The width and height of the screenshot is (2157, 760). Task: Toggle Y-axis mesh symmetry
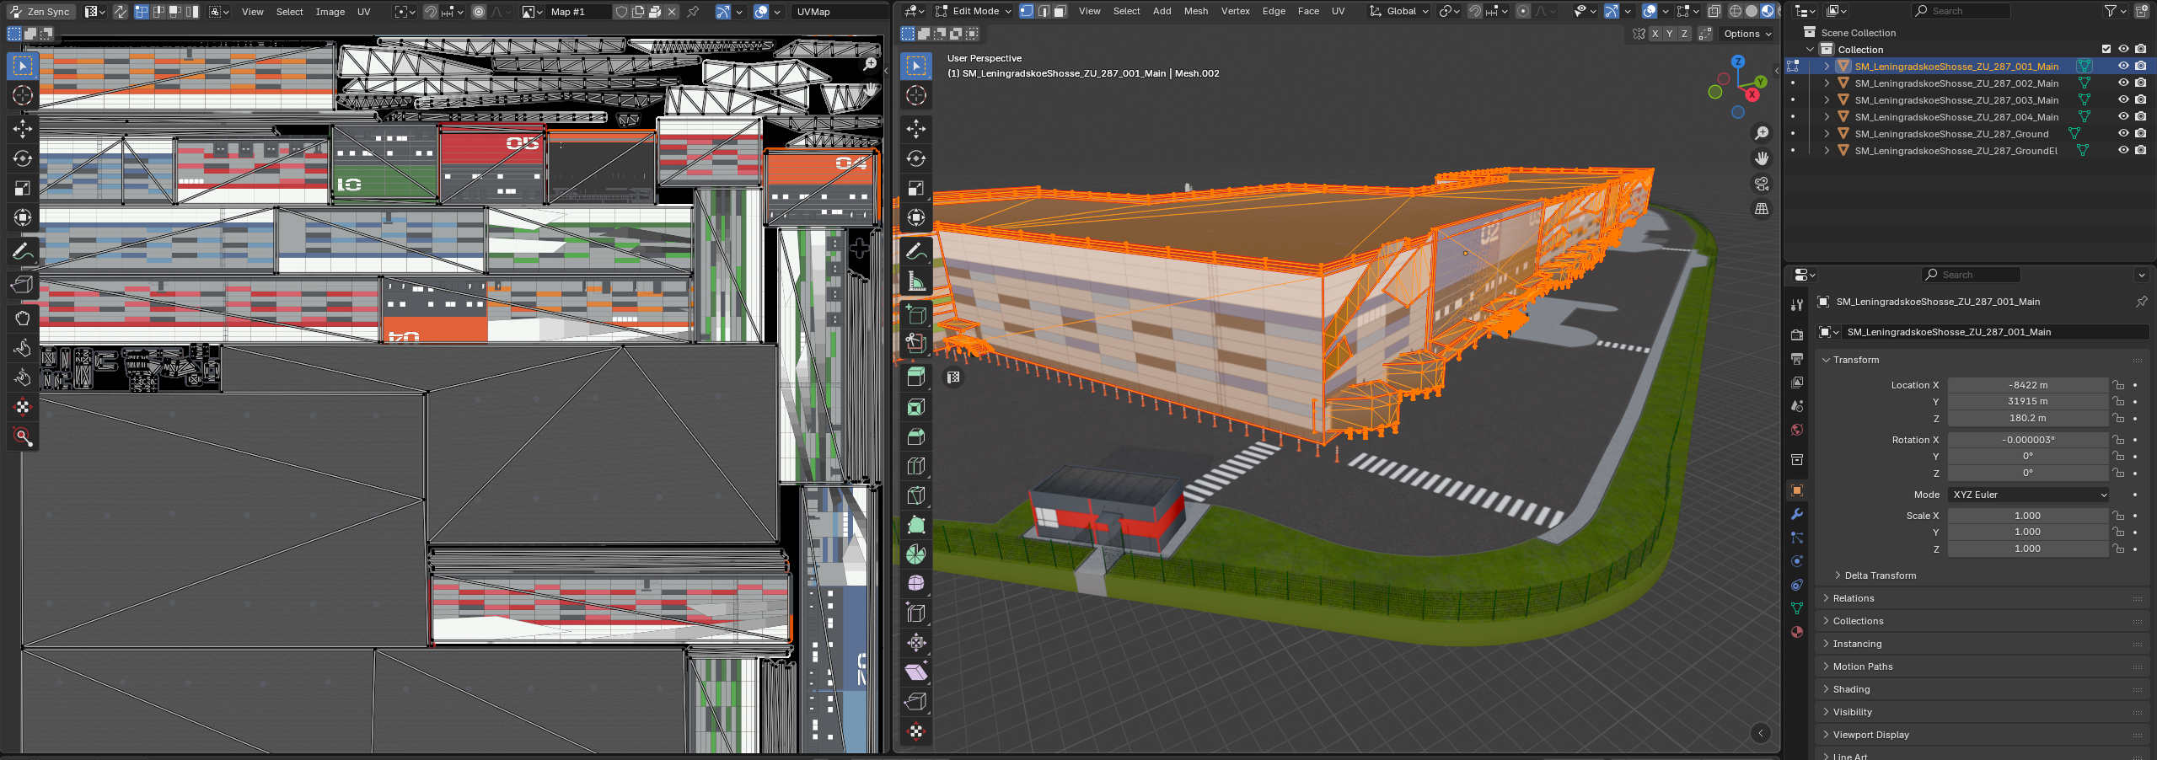click(x=1670, y=34)
